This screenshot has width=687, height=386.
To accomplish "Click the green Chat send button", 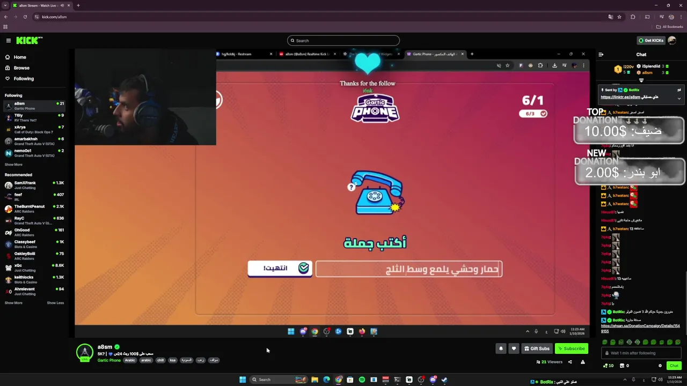I will pyautogui.click(x=674, y=366).
